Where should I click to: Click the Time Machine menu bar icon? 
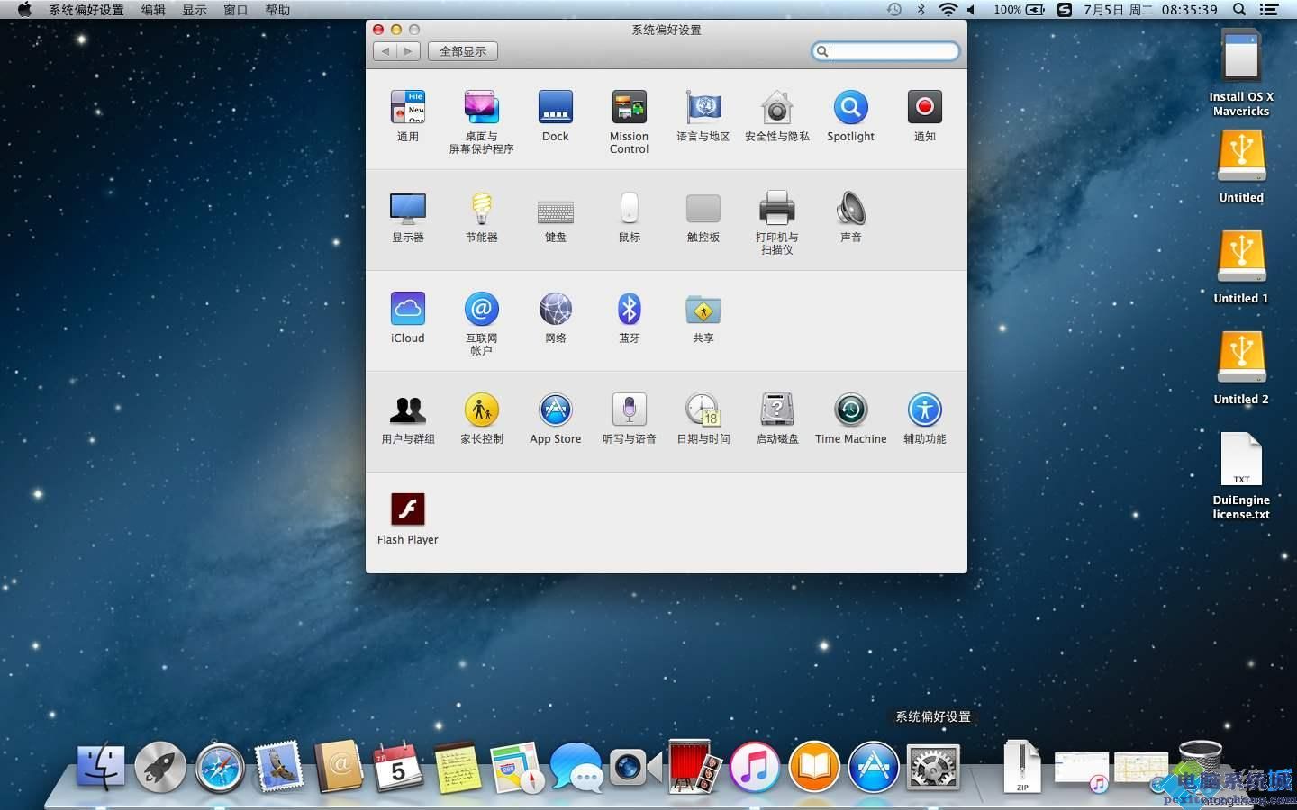(893, 10)
